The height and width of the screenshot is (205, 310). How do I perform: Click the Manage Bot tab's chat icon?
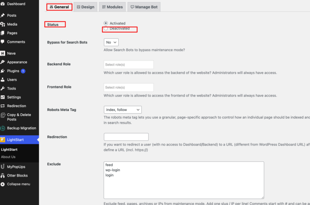133,7
